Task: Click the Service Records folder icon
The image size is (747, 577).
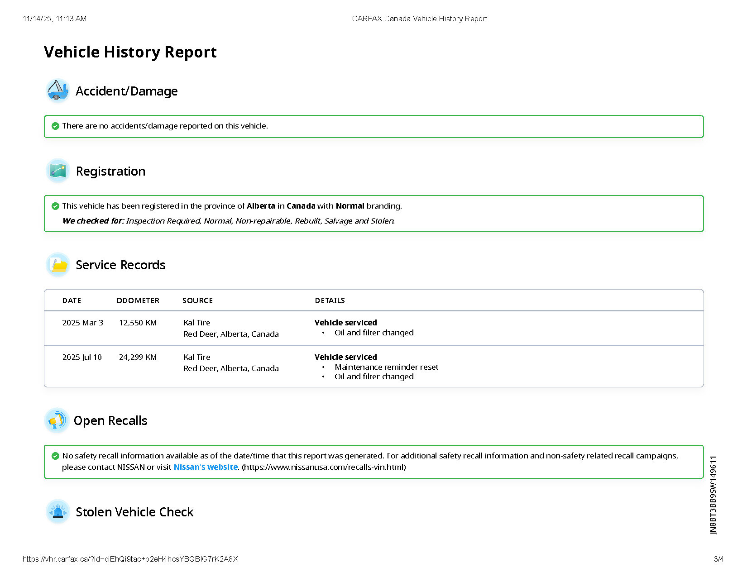Action: tap(57, 265)
